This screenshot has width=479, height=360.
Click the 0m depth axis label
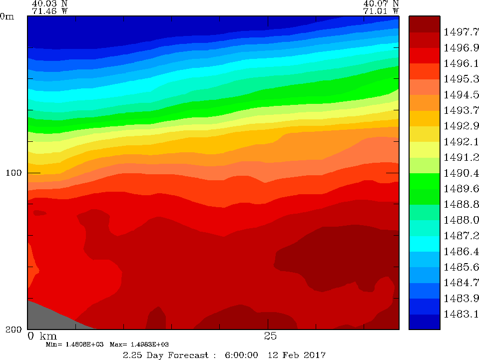point(7,16)
